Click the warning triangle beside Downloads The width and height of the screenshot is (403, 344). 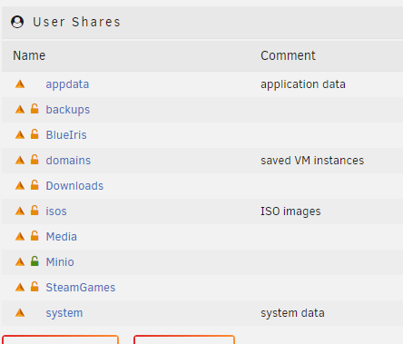[20, 185]
